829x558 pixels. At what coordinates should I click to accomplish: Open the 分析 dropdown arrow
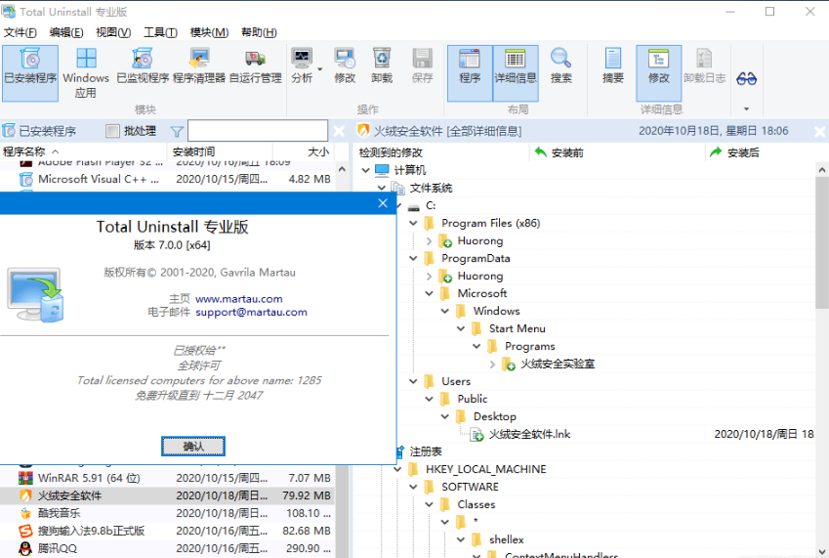click(x=320, y=69)
